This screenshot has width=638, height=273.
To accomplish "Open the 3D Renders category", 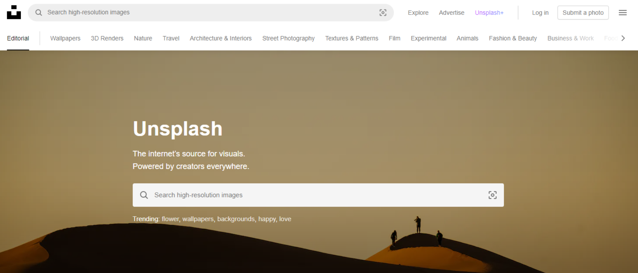I will click(107, 38).
